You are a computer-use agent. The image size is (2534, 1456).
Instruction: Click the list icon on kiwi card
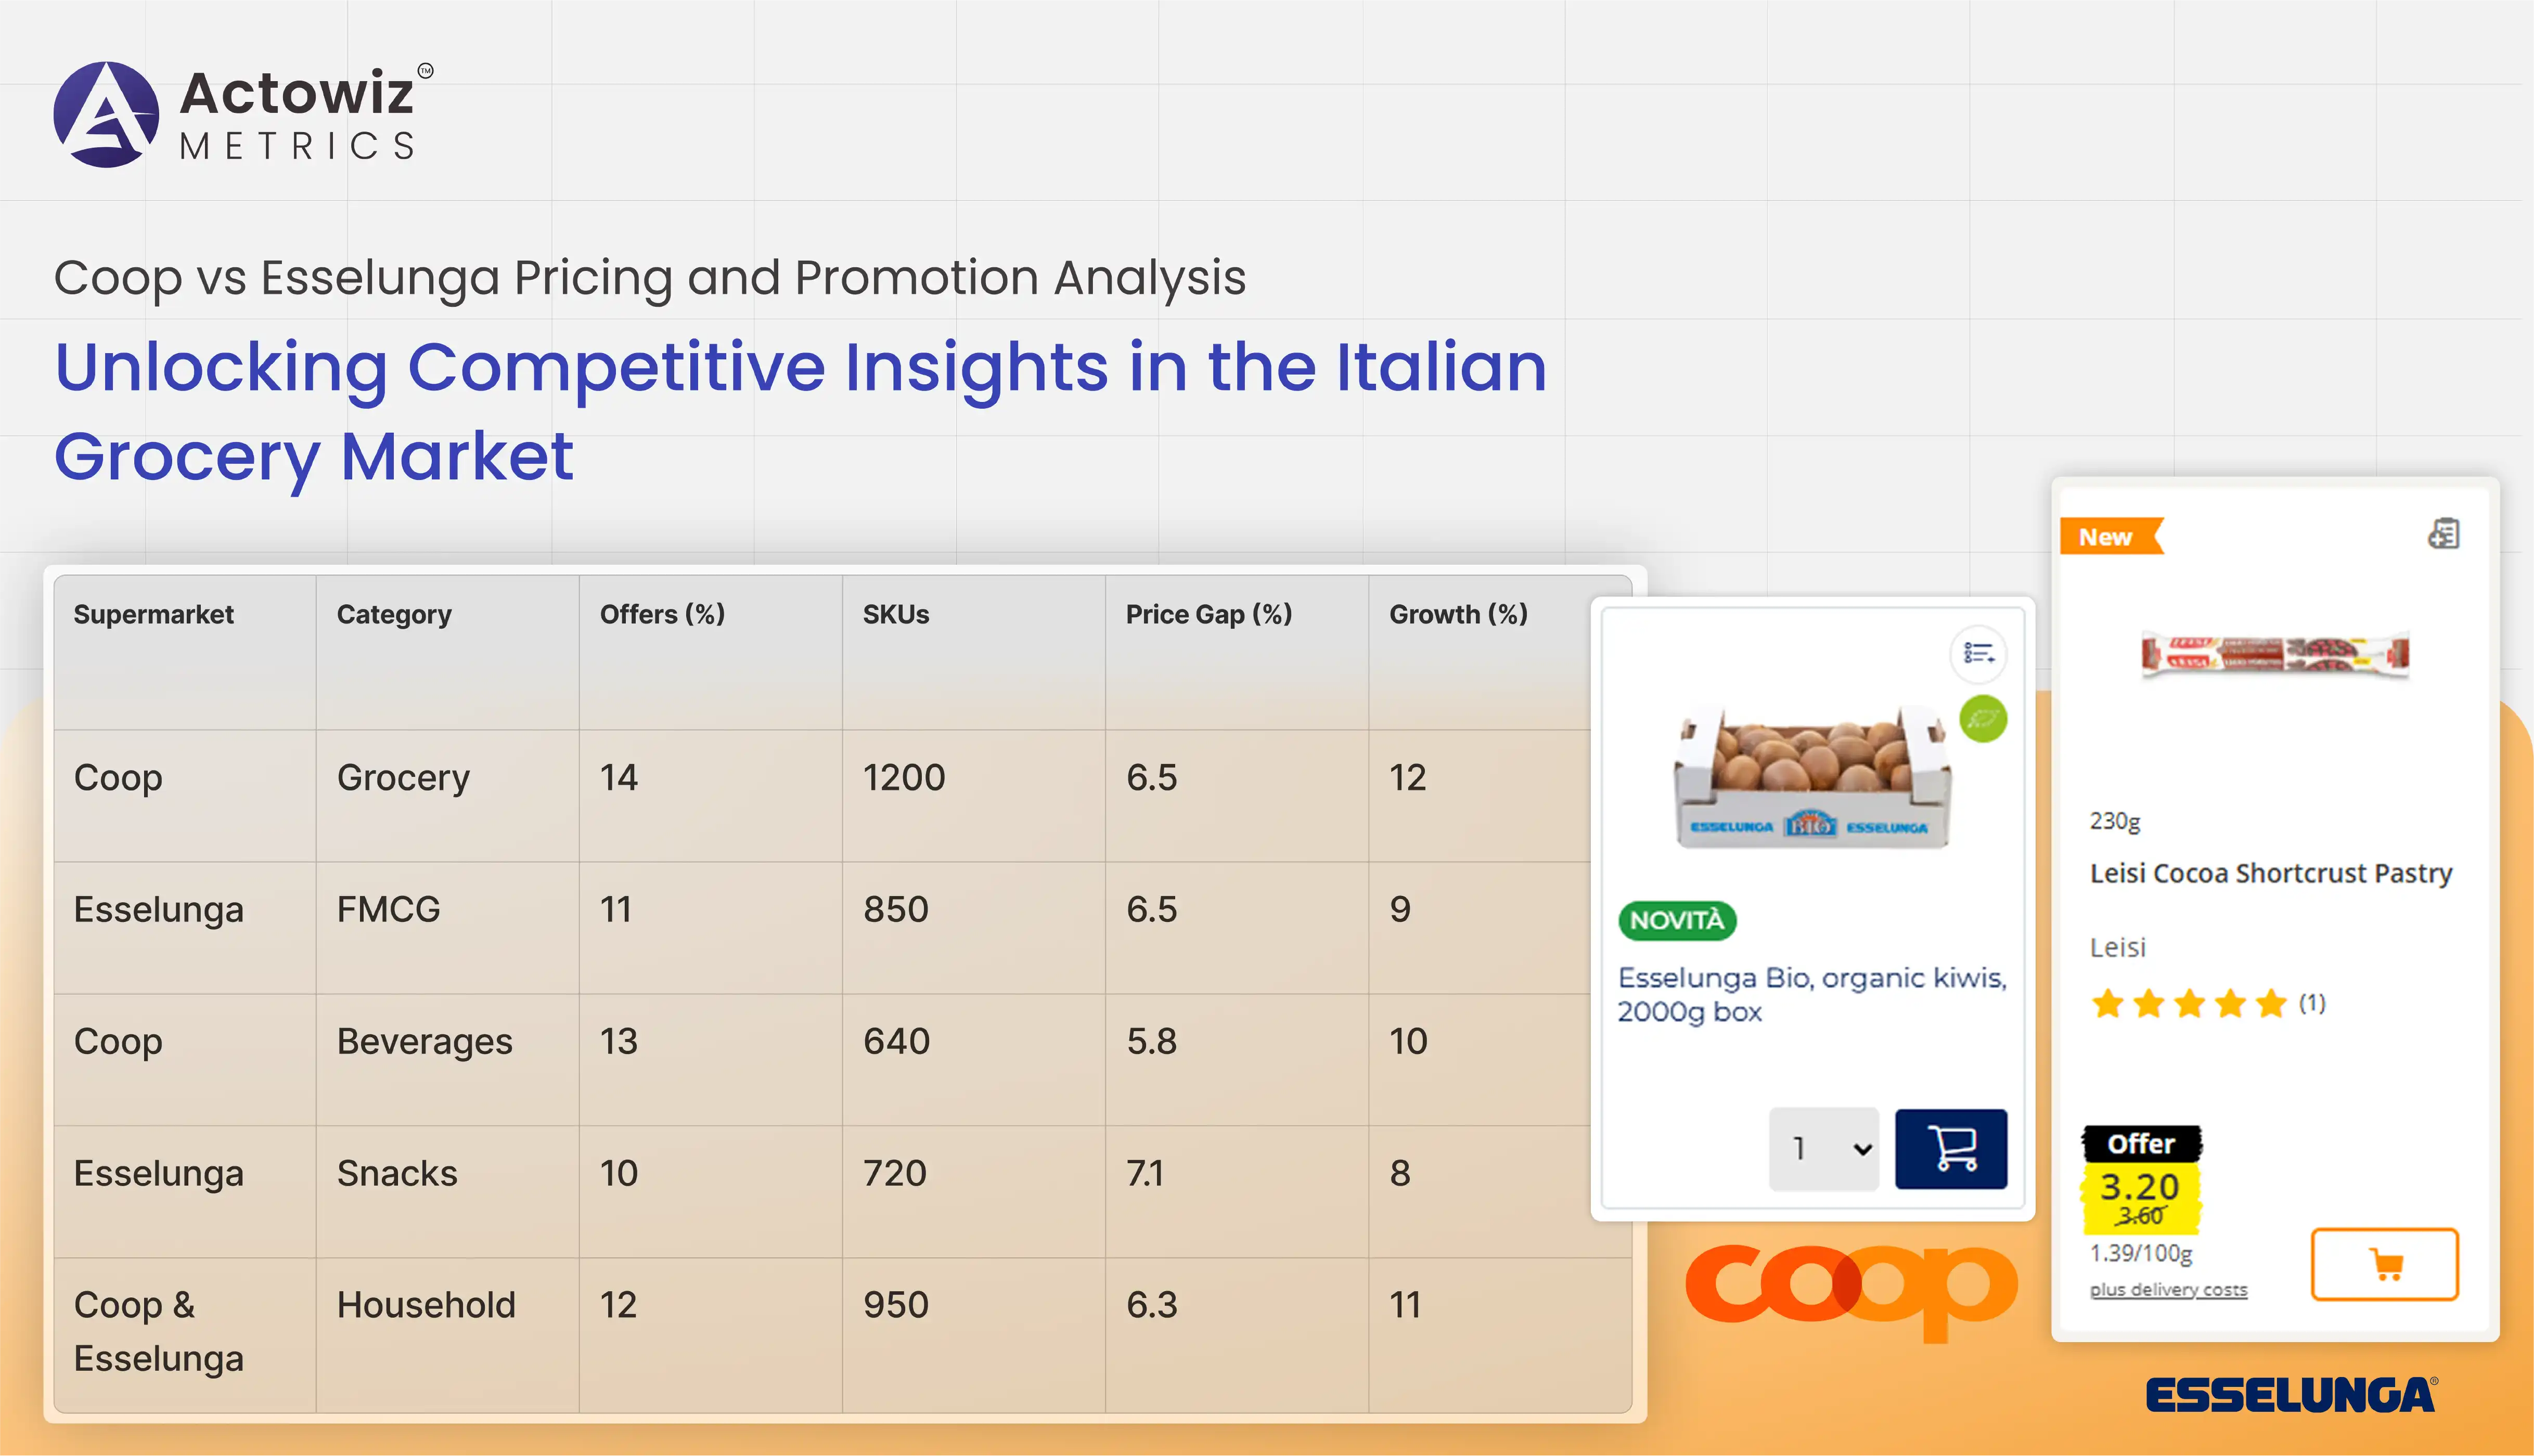click(1978, 654)
